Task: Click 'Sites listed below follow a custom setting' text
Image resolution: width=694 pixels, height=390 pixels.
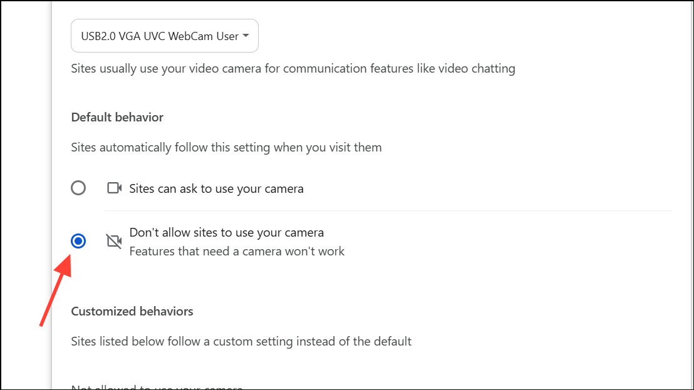Action: click(x=241, y=341)
